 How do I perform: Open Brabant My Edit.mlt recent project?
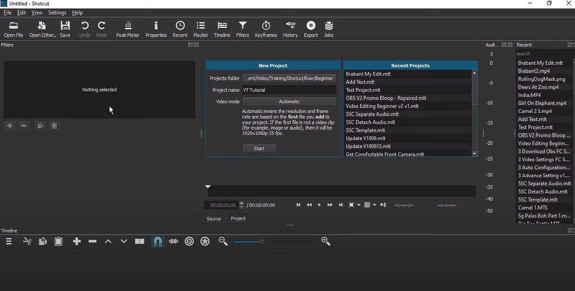(368, 74)
